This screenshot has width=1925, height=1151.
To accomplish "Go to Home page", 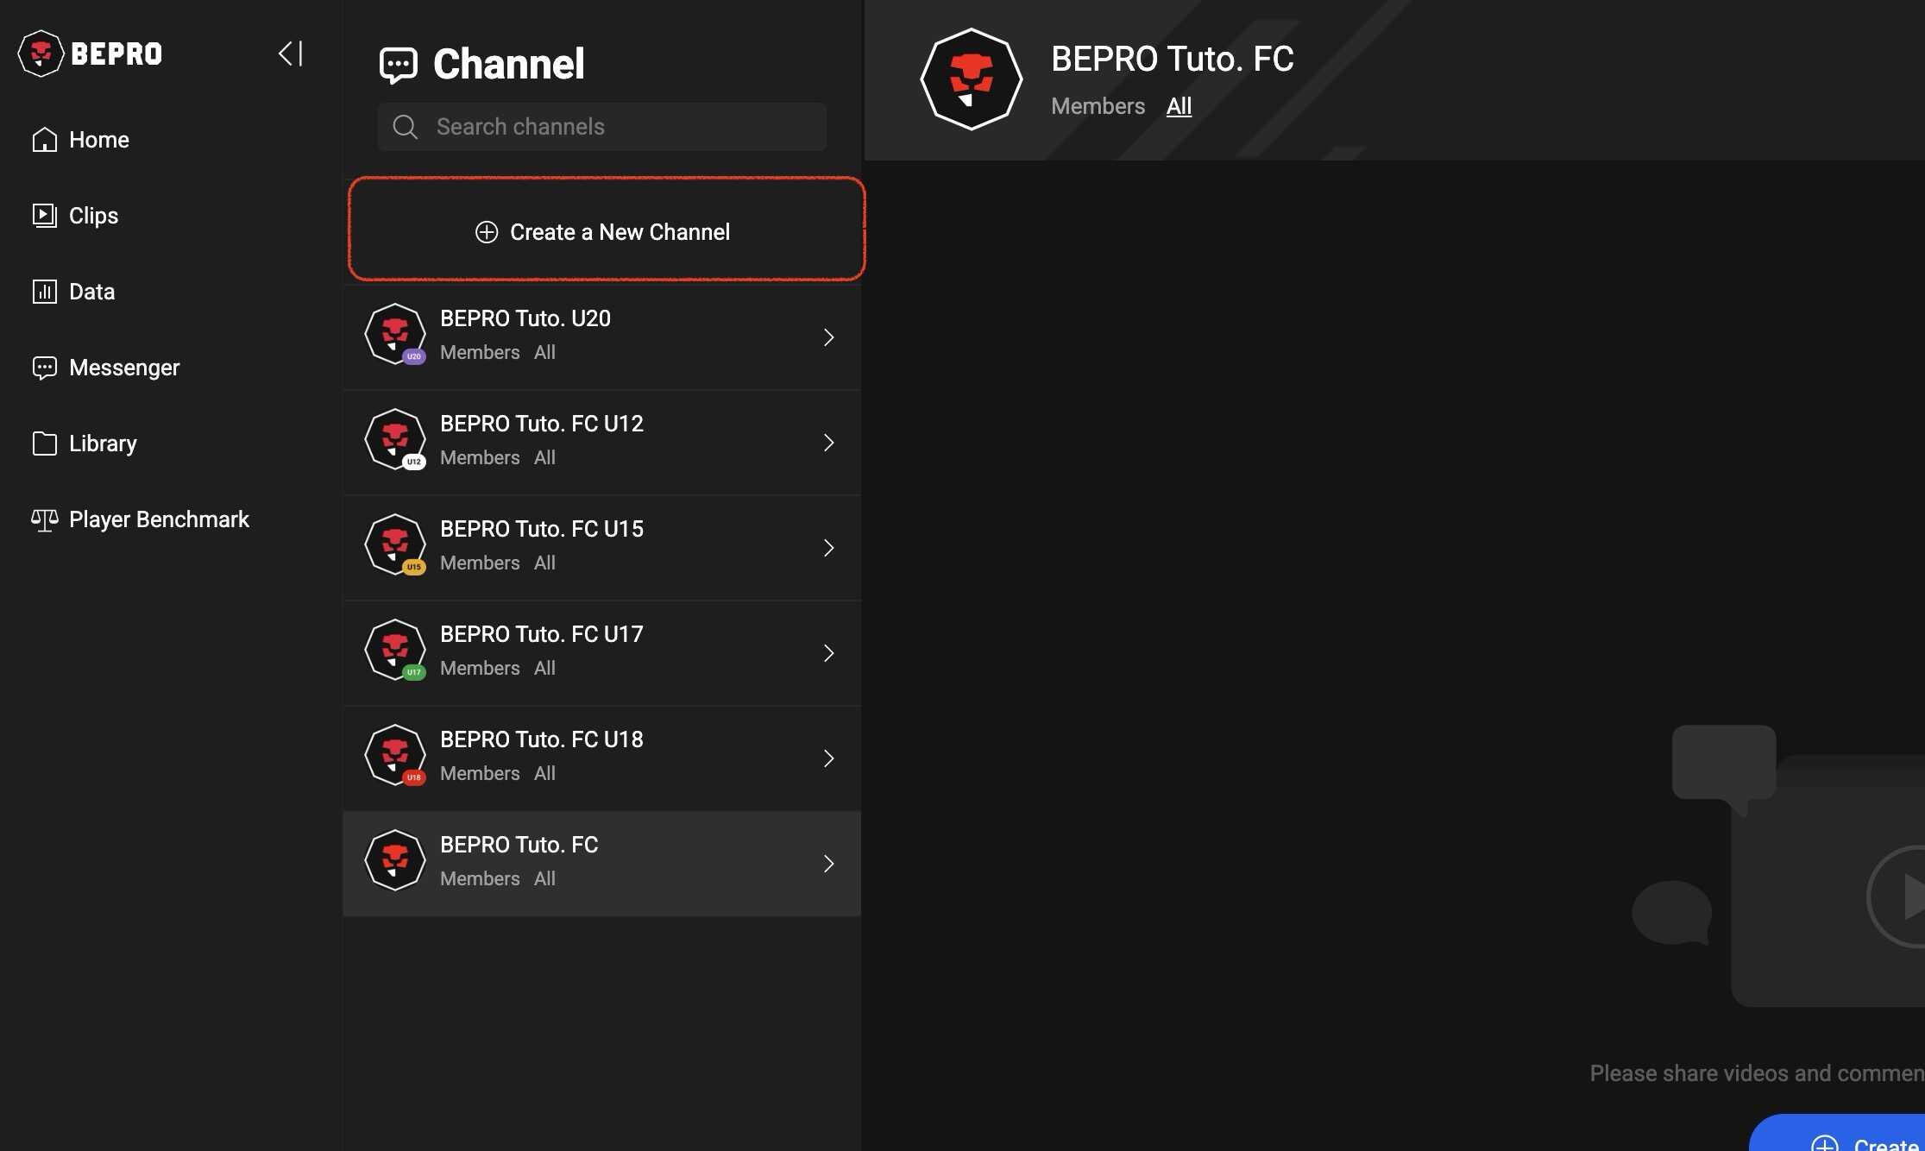I will (98, 140).
